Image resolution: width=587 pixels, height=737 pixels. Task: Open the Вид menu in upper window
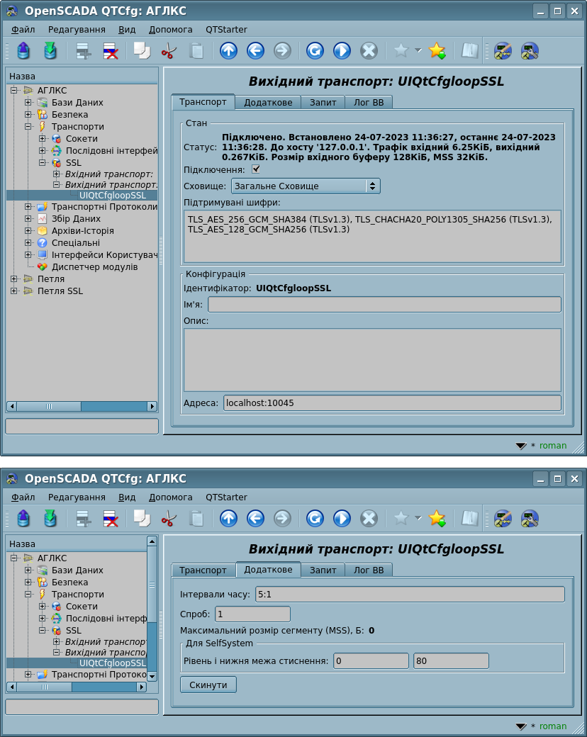click(127, 30)
